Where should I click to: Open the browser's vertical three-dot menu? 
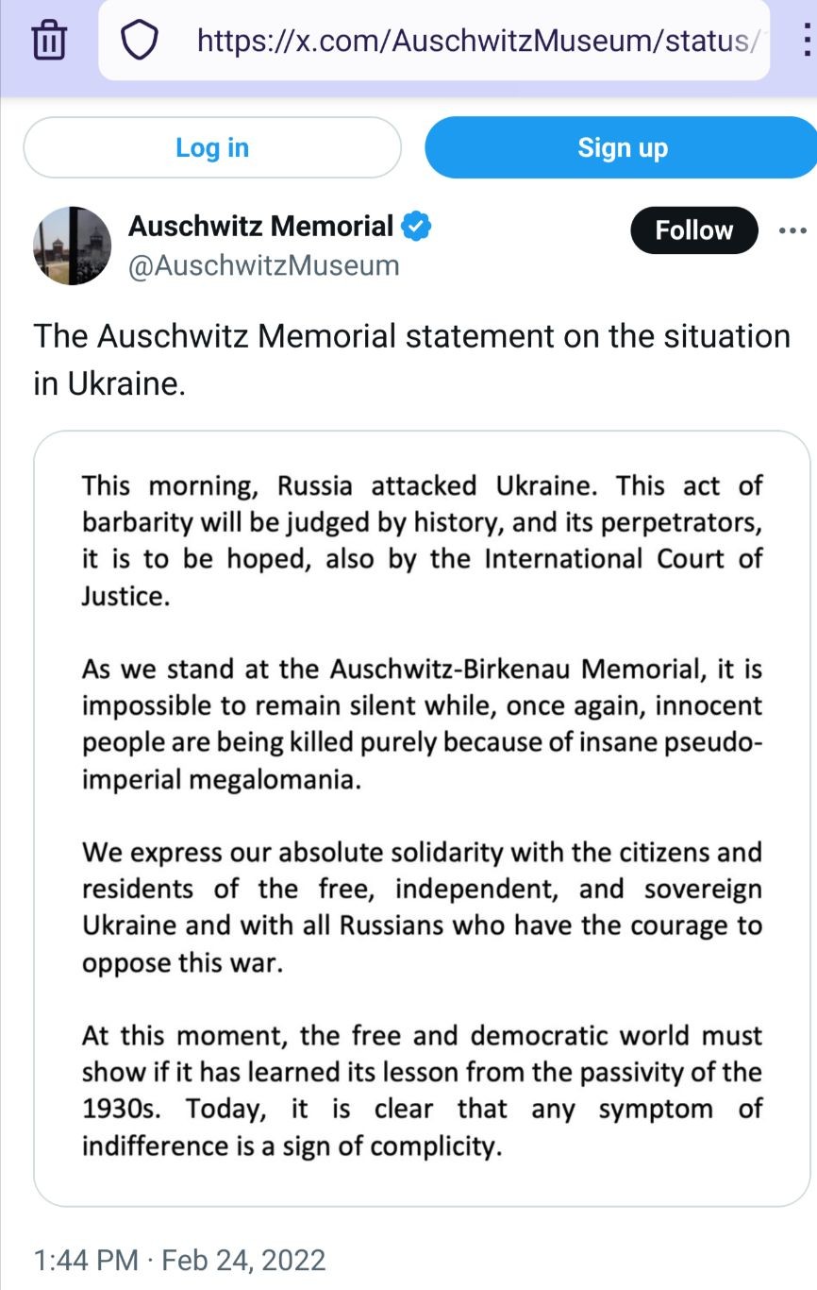[805, 39]
